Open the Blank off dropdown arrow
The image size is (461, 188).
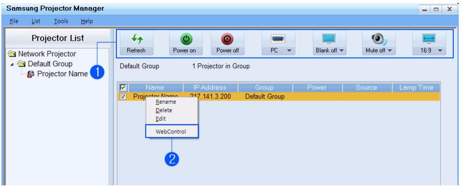pyautogui.click(x=341, y=50)
